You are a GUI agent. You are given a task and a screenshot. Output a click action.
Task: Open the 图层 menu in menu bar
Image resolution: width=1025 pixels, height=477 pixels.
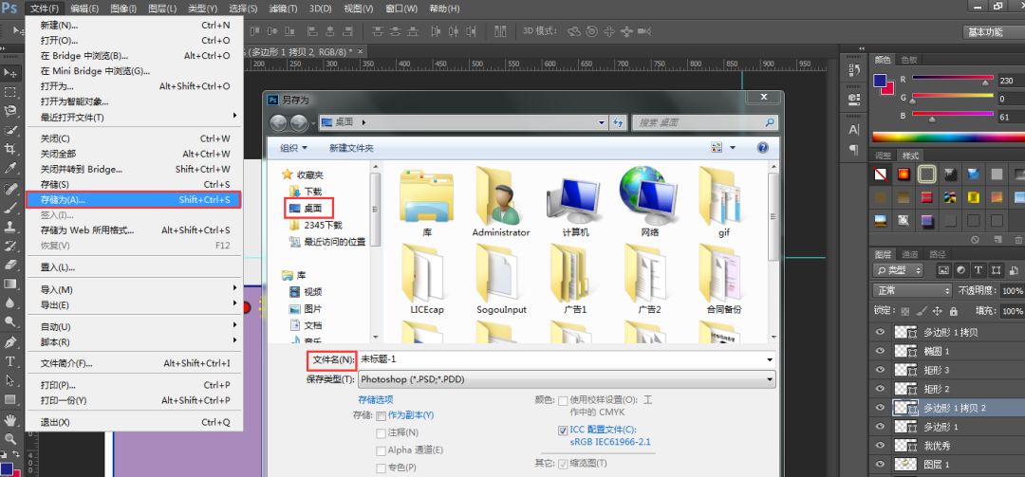click(162, 9)
